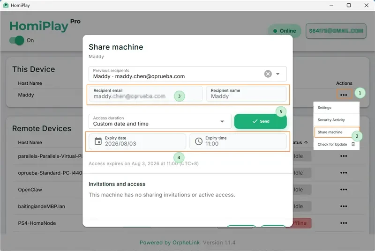
Task: Click the Expiry time clock icon
Action: tap(198, 141)
